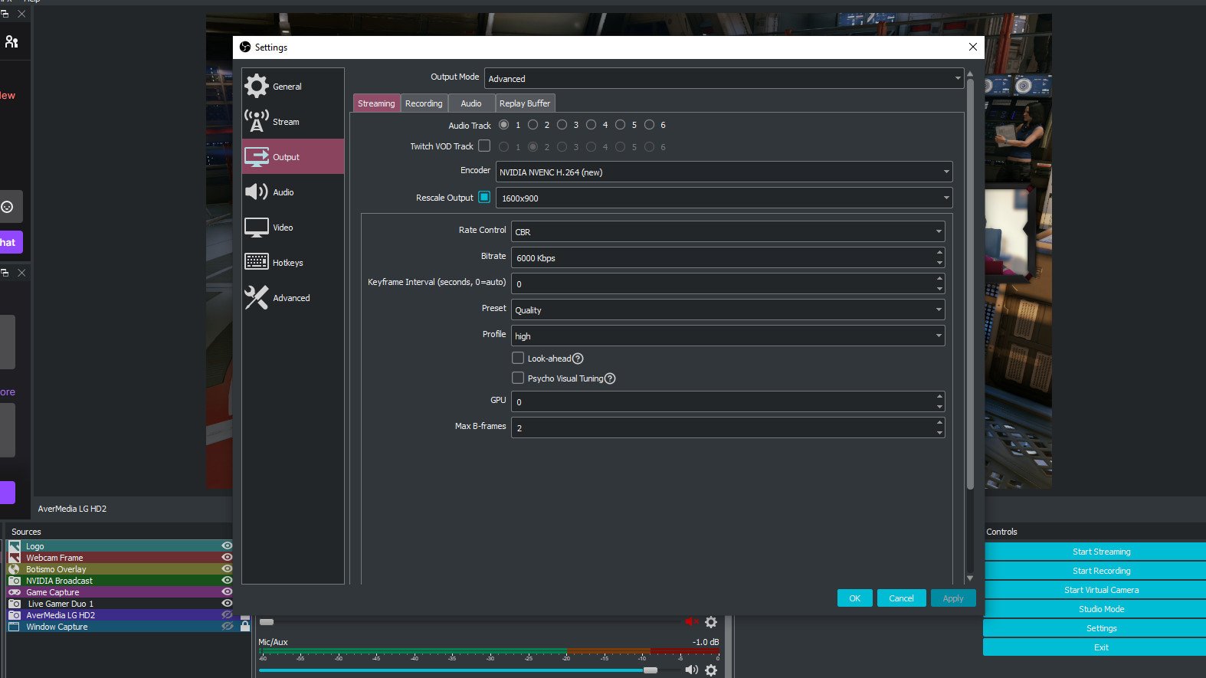Select streaming Audio Track 1 radio
This screenshot has width=1206, height=678.
tap(503, 124)
